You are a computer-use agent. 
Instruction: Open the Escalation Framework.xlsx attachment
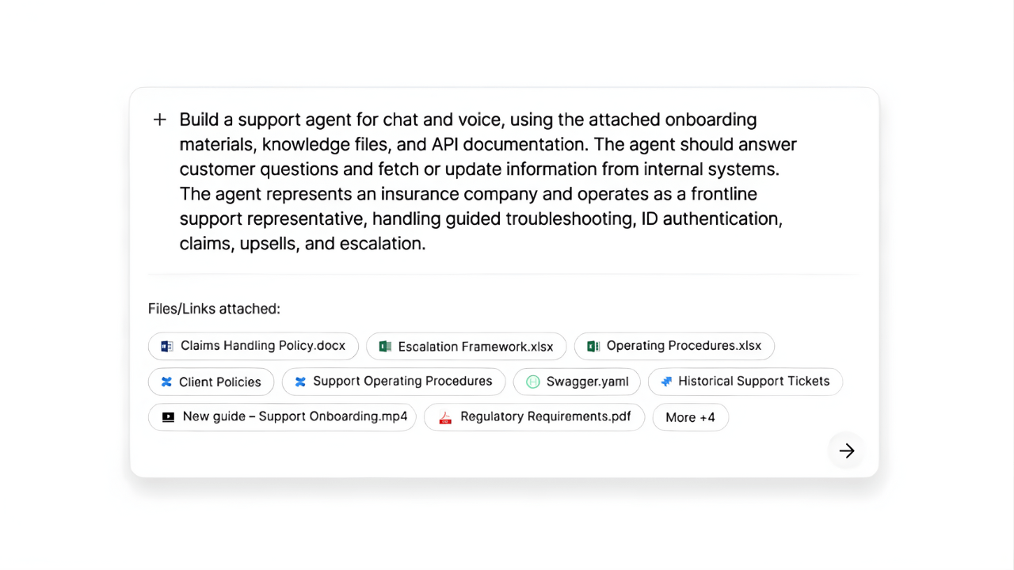click(466, 346)
